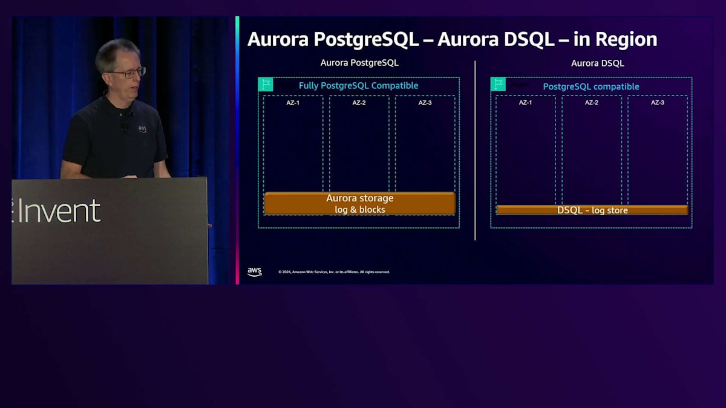The width and height of the screenshot is (726, 408).
Task: Click the copyright notice text on the slide
Action: (x=334, y=272)
